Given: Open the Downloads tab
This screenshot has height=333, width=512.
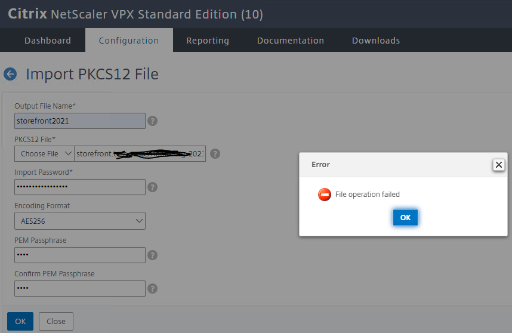Looking at the screenshot, I should tap(376, 41).
